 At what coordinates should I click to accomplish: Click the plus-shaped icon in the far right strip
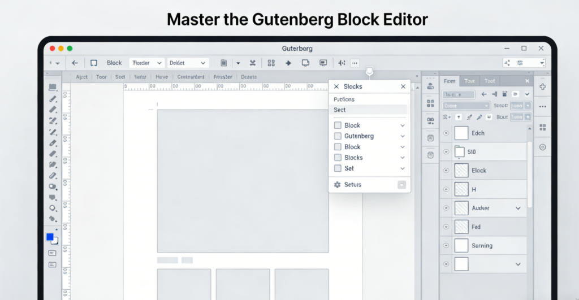tap(543, 87)
